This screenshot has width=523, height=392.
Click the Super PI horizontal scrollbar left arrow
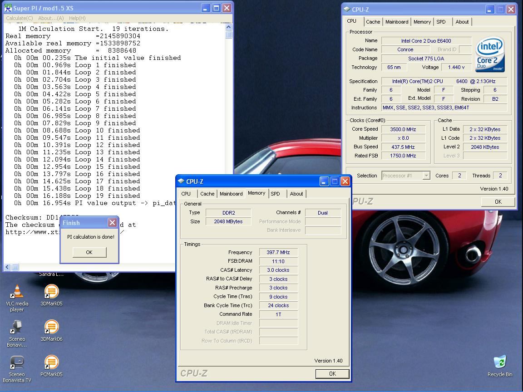pos(8,267)
